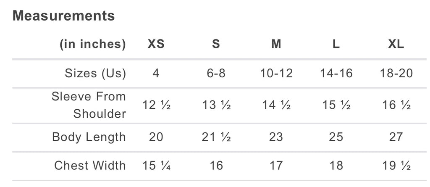Click the Chest Width row label

click(90, 166)
